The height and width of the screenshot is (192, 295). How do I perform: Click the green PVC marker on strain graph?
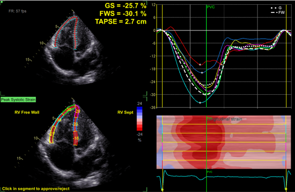point(210,8)
